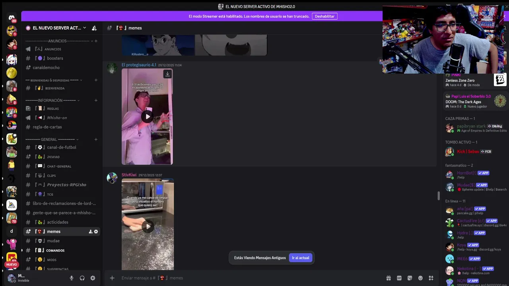This screenshot has width=509, height=286.
Task: Open the acticidades channel
Action: 61,222
